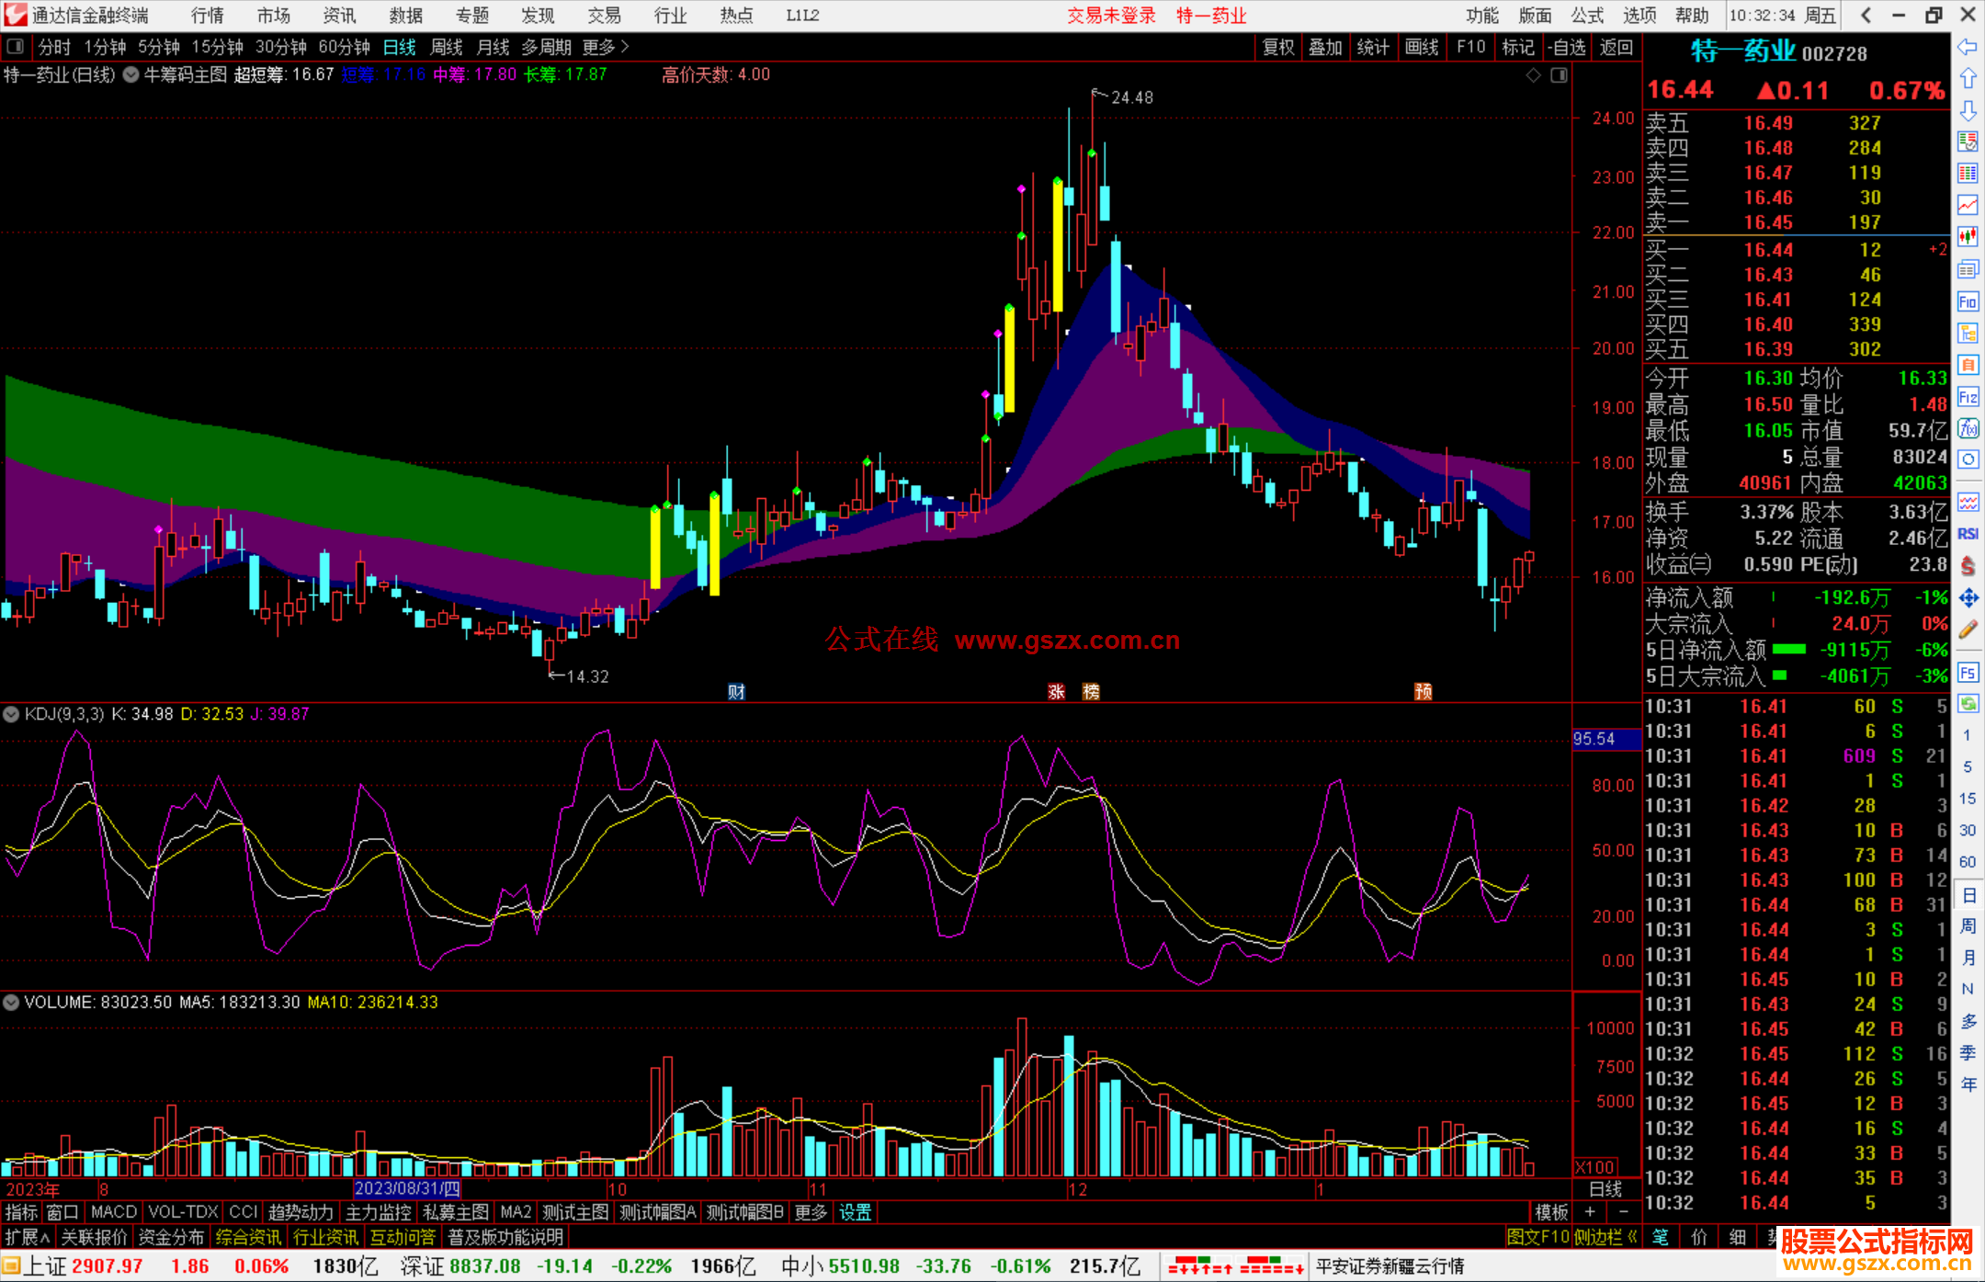This screenshot has width=1985, height=1282.
Task: Switch to the 周线 weekly tab
Action: [x=447, y=47]
